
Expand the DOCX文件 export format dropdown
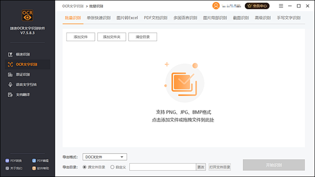pyautogui.click(x=105, y=157)
